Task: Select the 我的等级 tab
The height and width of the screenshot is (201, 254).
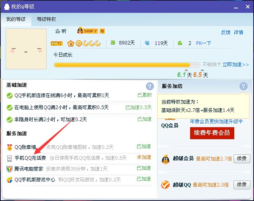Action: point(16,19)
